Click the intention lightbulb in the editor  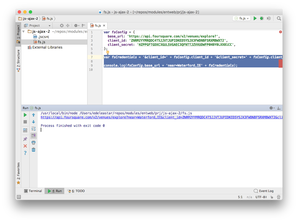point(108,52)
